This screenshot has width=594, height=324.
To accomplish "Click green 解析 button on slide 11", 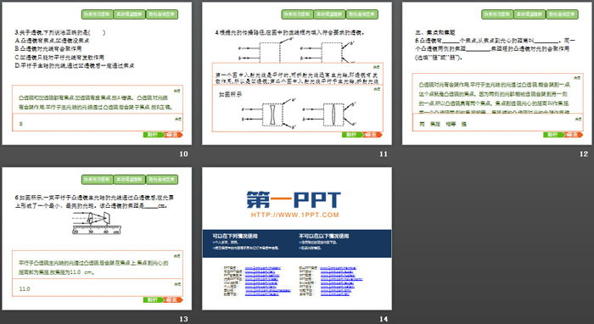I will (352, 135).
